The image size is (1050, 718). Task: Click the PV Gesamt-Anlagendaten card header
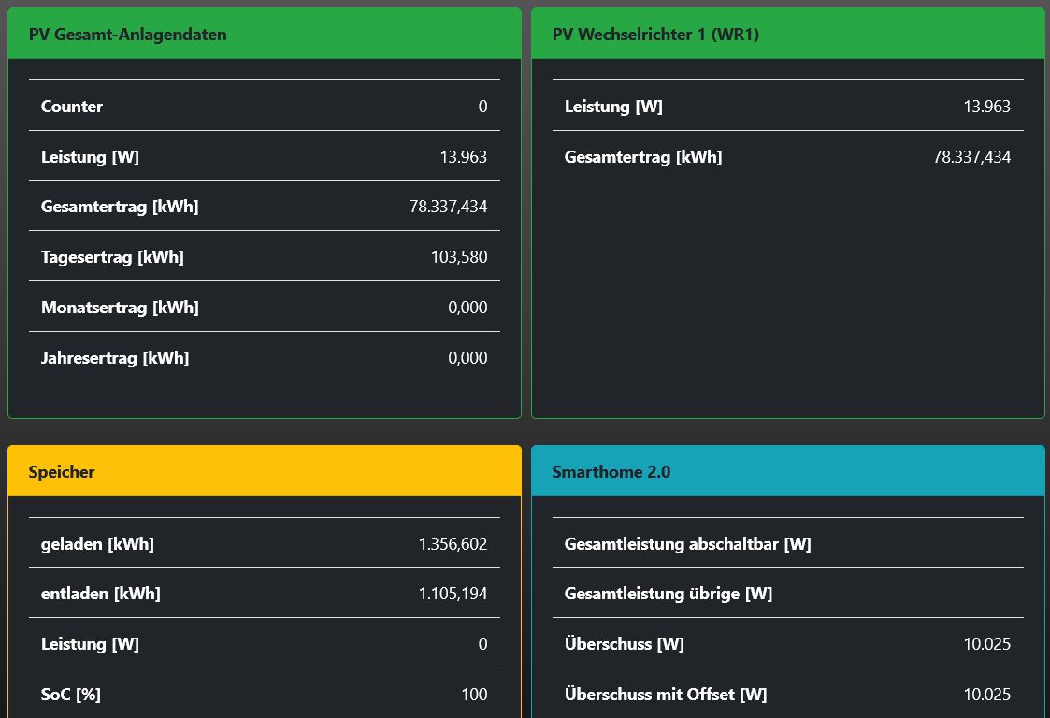(128, 35)
